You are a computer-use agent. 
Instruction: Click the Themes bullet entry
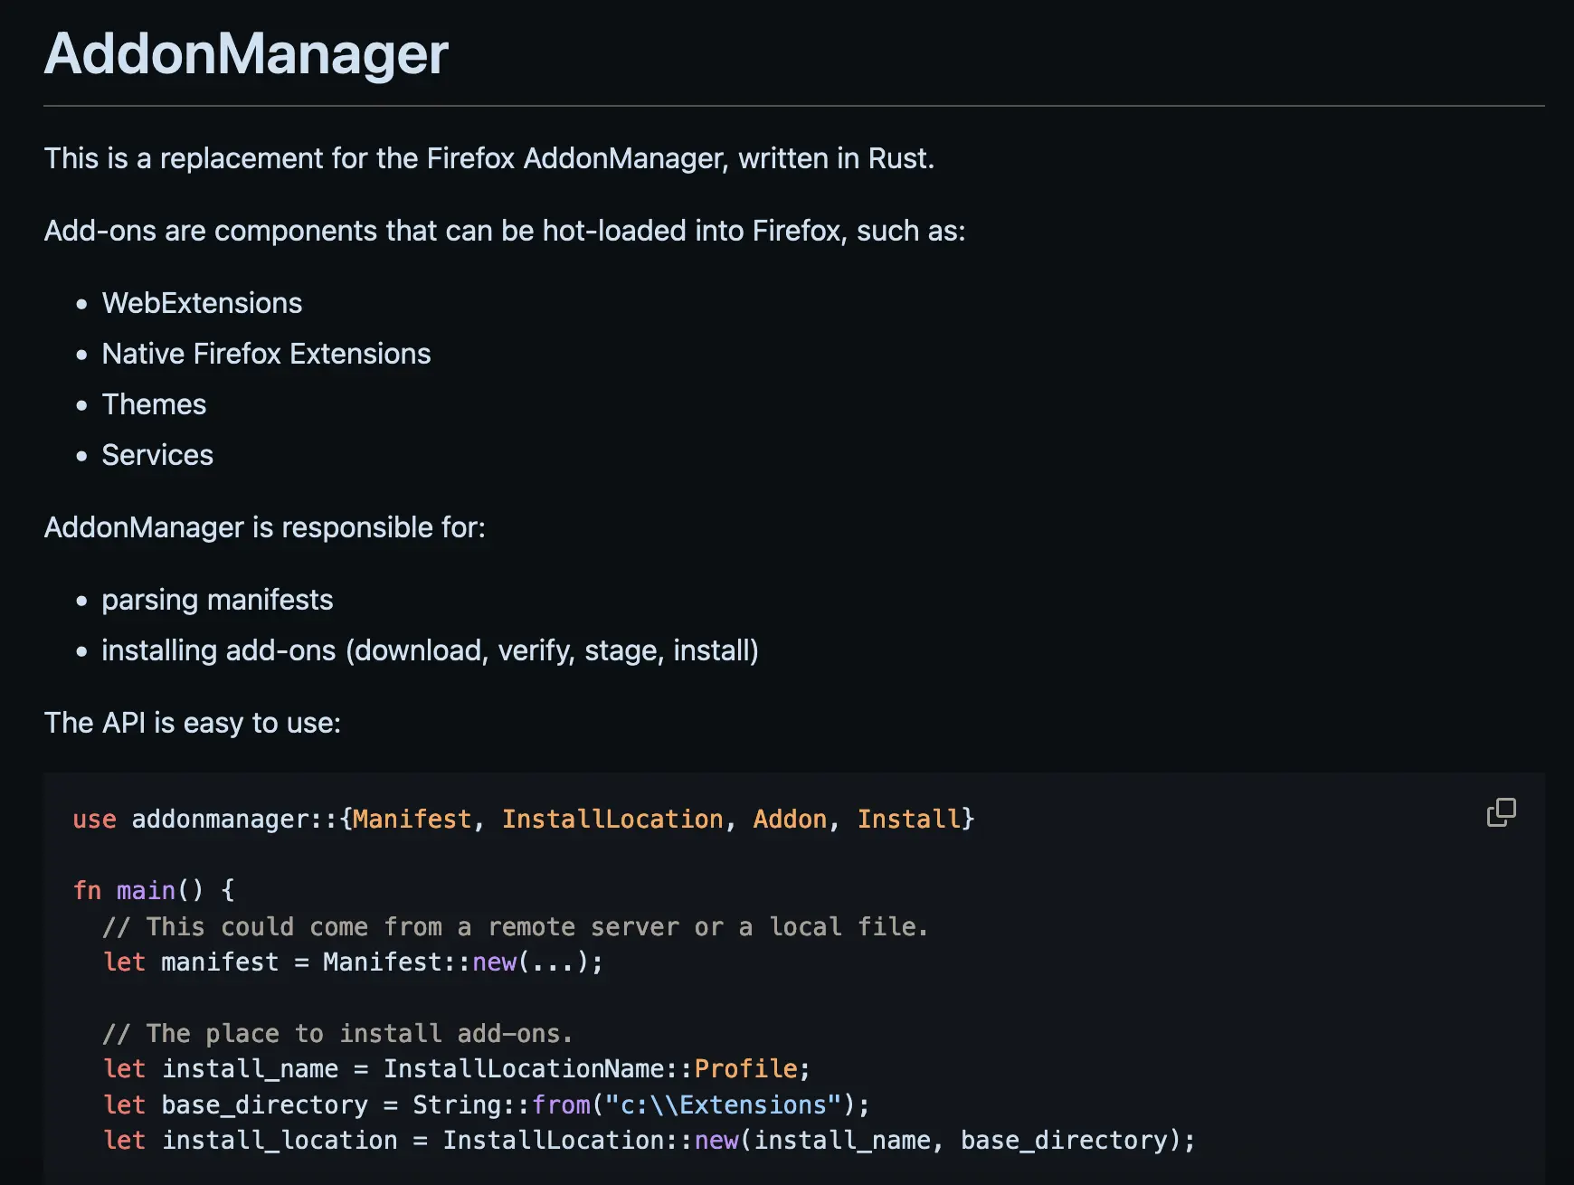[154, 404]
